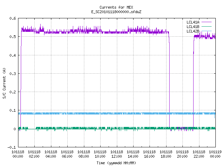Viewport: 222px width, 166px height.
Task: Click the y-axis tick value 0.5
Action: (12, 37)
